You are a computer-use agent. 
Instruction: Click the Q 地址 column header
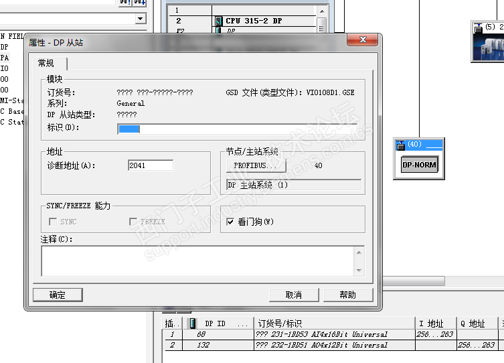click(x=477, y=323)
